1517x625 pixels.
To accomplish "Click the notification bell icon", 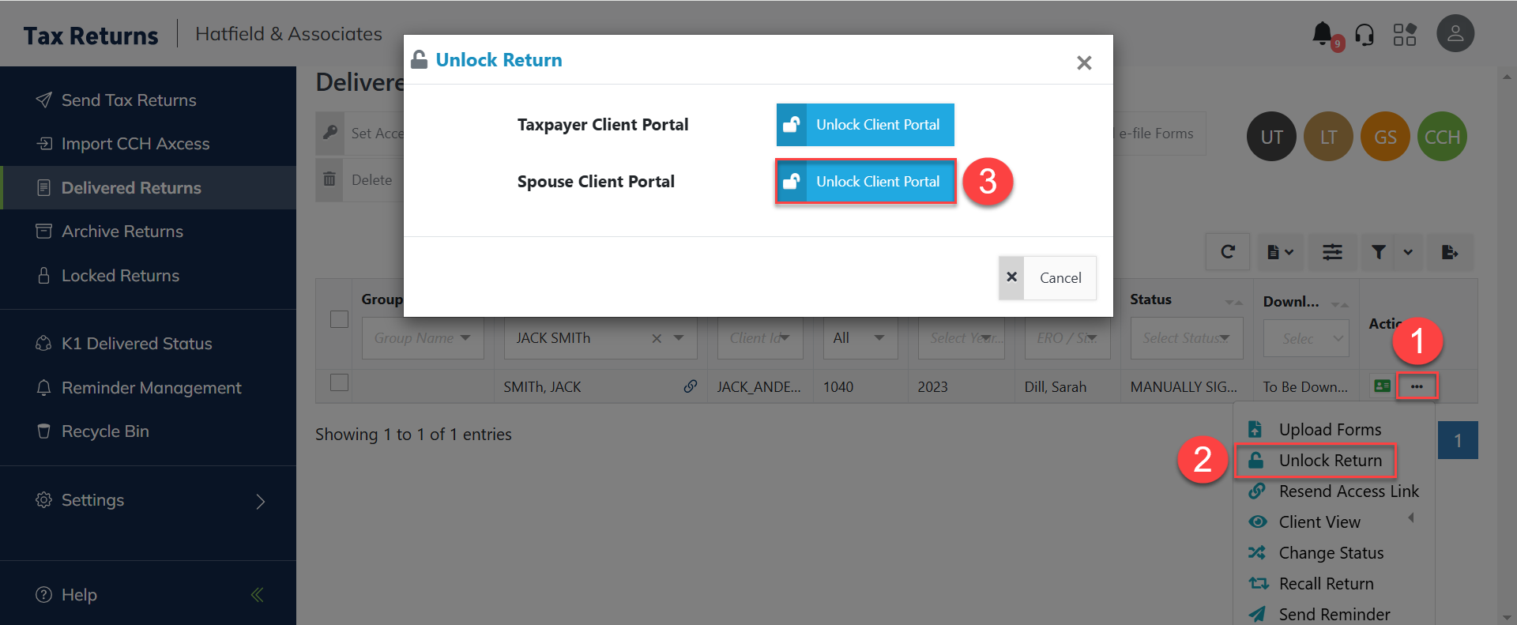I will [1323, 34].
